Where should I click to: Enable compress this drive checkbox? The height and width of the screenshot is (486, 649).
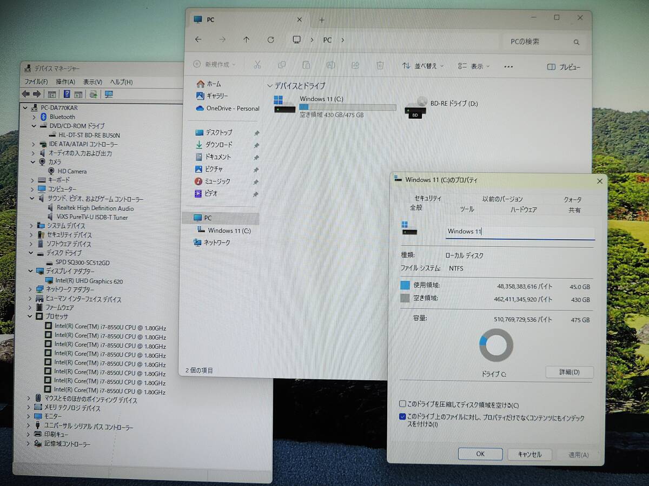pyautogui.click(x=402, y=404)
